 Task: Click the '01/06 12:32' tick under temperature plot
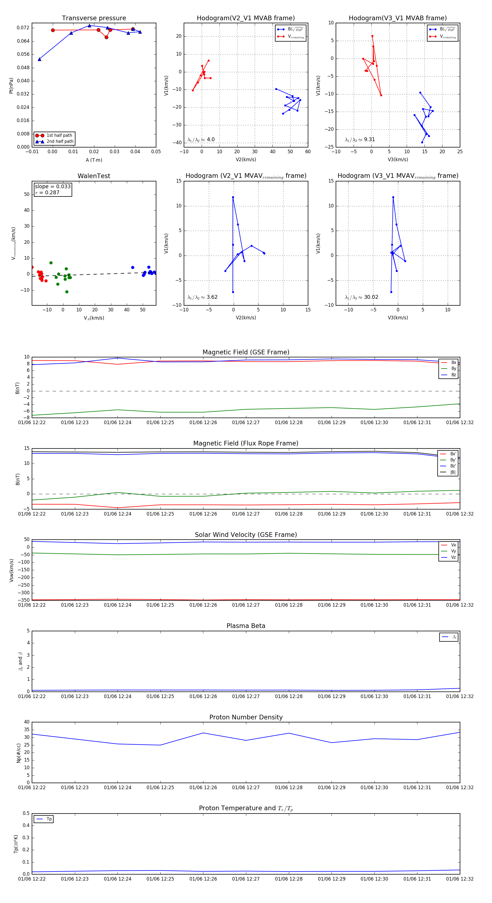(x=460, y=879)
